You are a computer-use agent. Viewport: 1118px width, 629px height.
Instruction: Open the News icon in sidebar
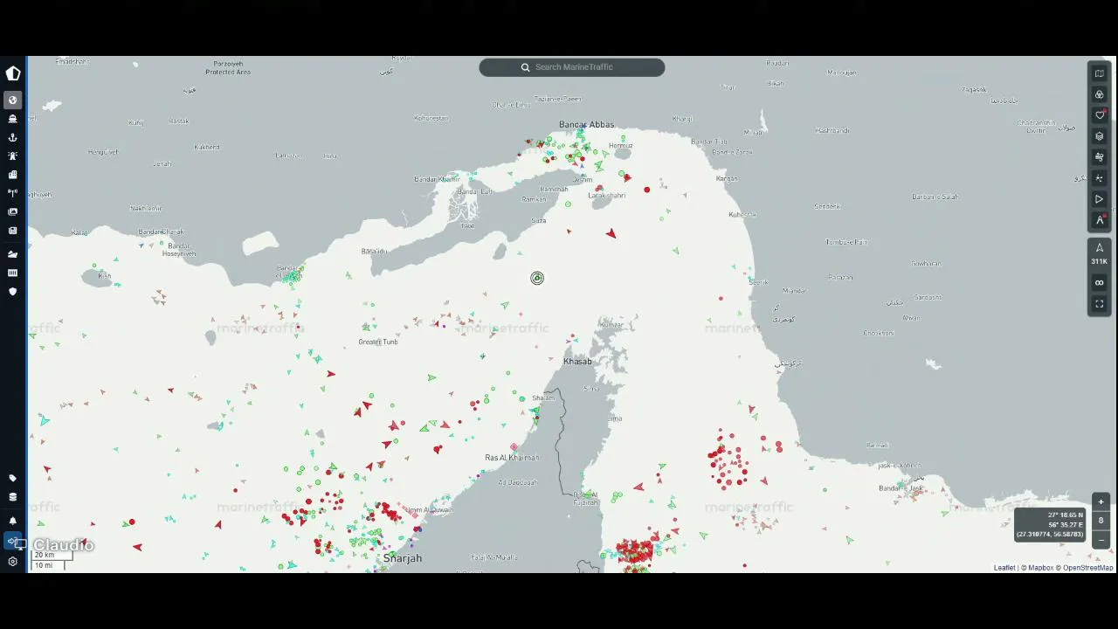tap(12, 231)
